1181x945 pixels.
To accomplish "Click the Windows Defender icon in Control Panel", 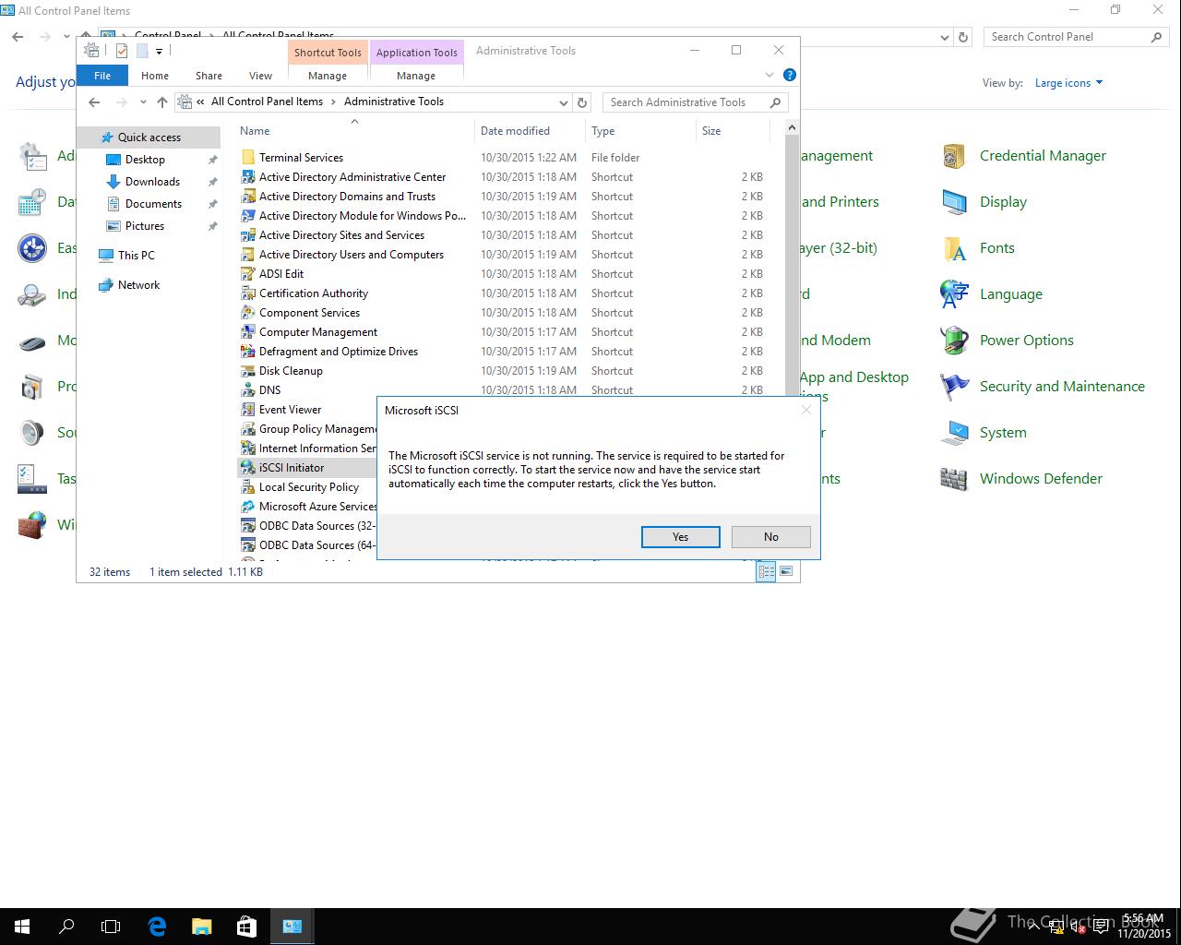I will (x=954, y=479).
